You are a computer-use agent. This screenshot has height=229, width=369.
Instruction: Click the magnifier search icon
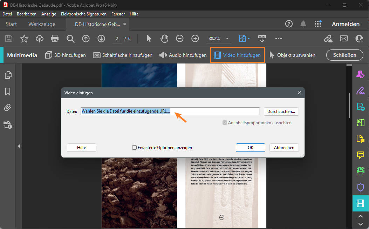coord(70,39)
